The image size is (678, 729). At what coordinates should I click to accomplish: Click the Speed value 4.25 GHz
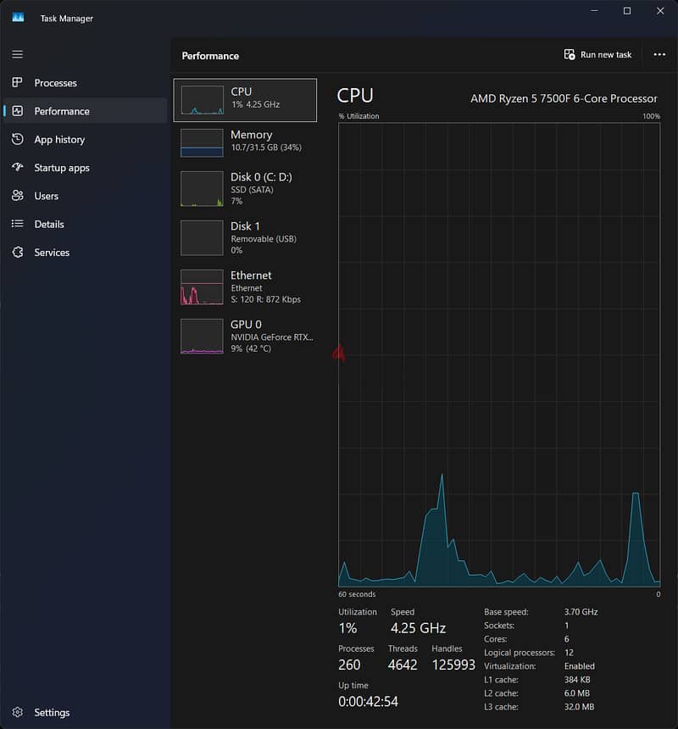click(418, 628)
